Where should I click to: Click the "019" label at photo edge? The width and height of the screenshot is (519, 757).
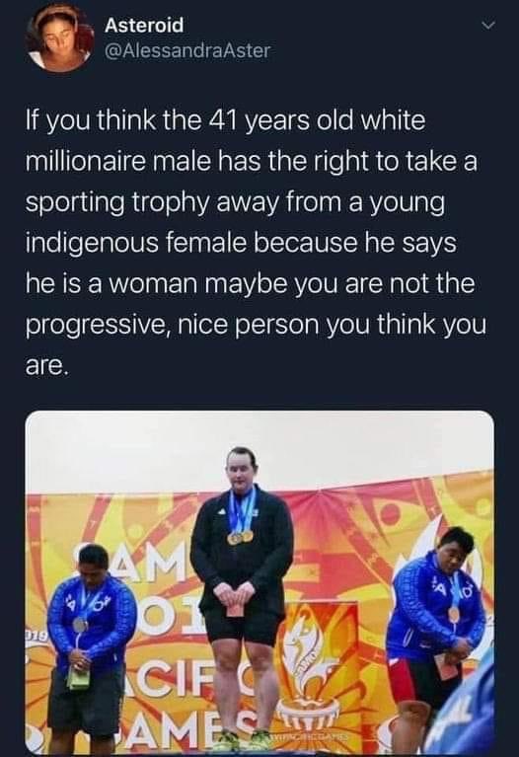[x=37, y=635]
